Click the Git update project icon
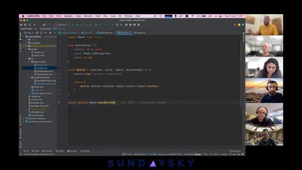The width and height of the screenshot is (302, 170). (101, 25)
